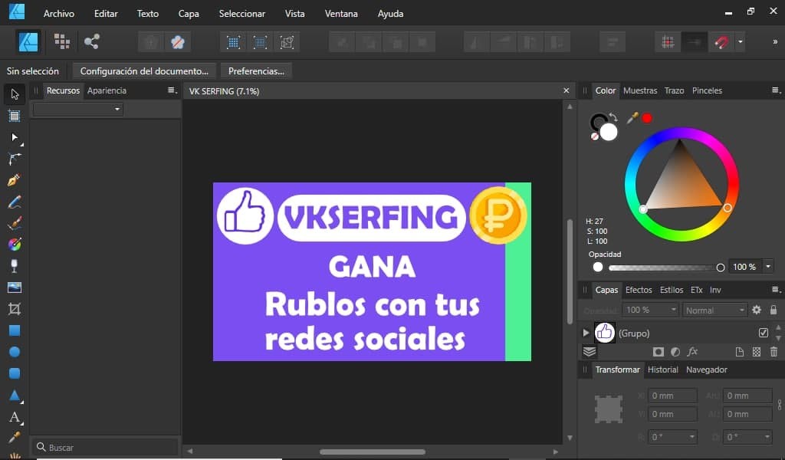Viewport: 785px width, 460px height.
Task: Select the Artboard tool
Action: click(15, 116)
